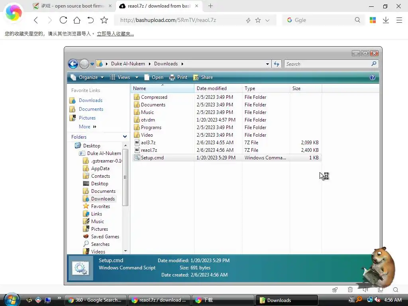Click the search magnifier in Google box

tap(357, 20)
